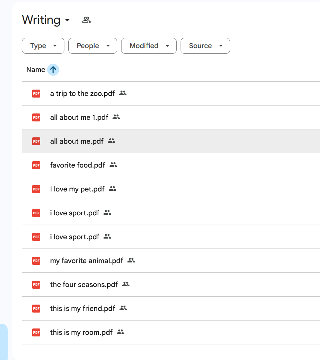The height and width of the screenshot is (360, 320).
Task: Click the PDF icon of this is my friend.pdf
Action: coord(36,309)
